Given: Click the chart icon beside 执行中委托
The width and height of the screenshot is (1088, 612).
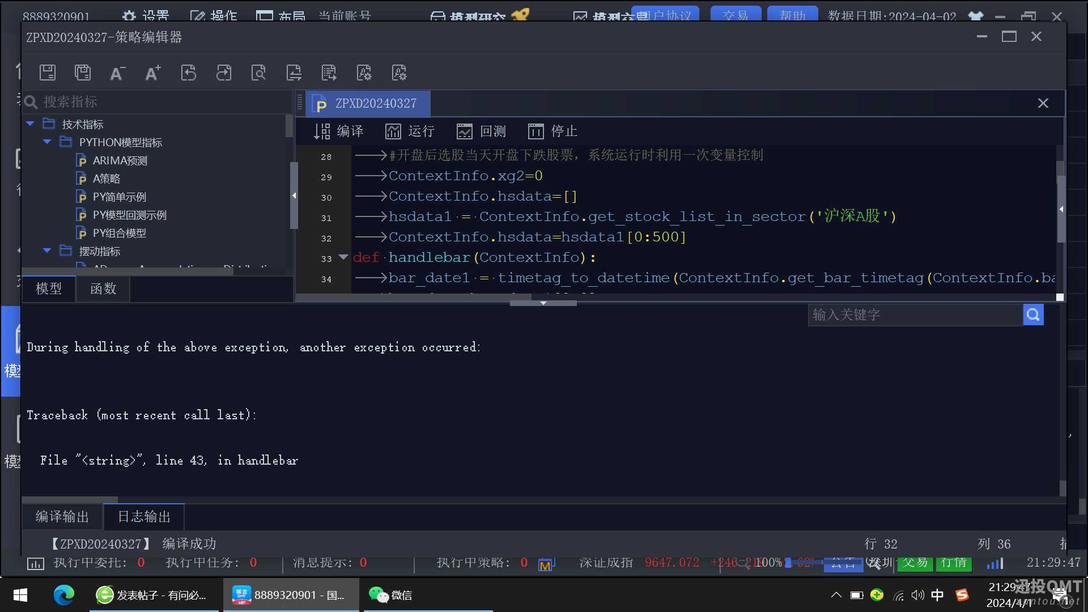Looking at the screenshot, I should point(36,563).
